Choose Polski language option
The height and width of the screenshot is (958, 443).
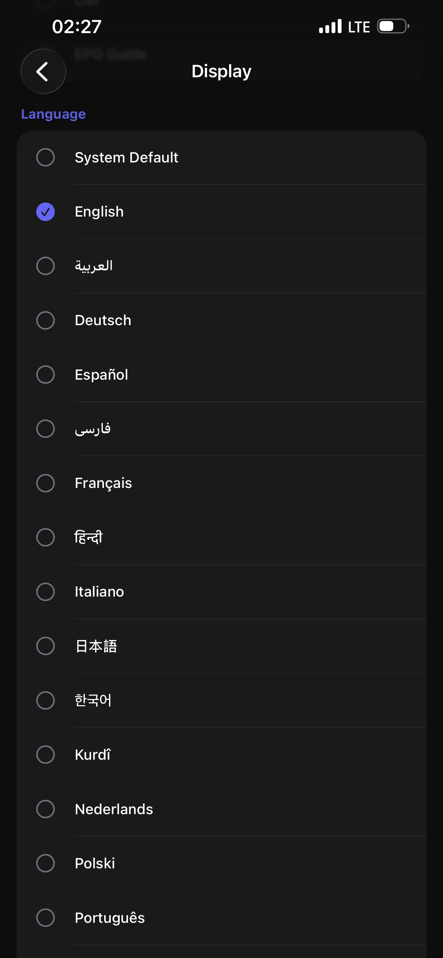[x=221, y=863]
